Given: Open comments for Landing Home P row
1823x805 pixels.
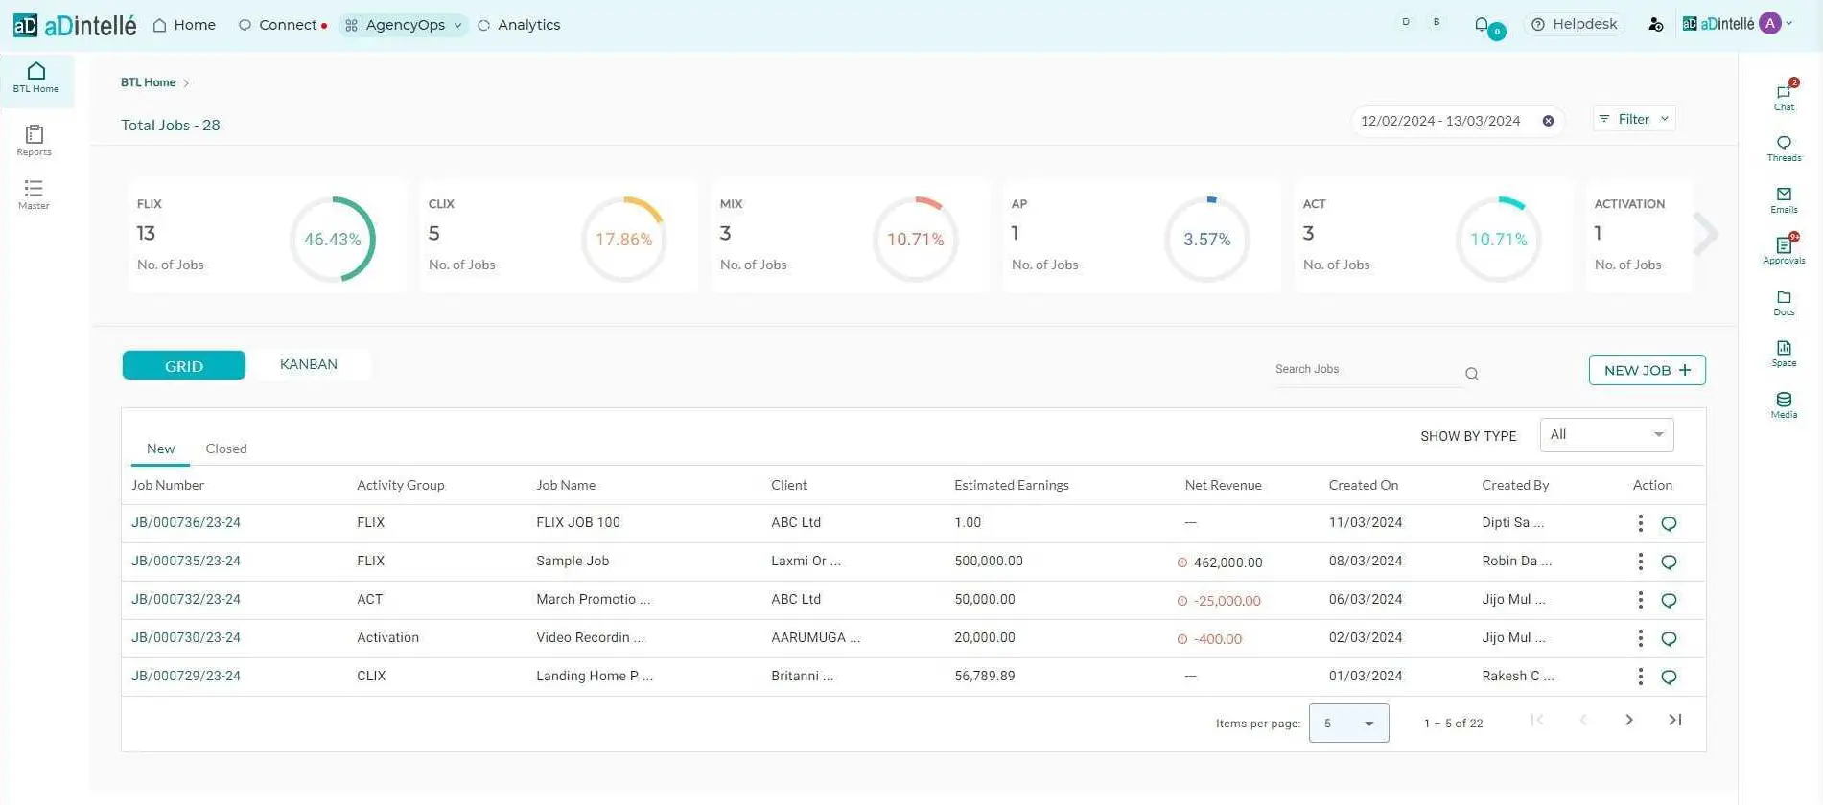Looking at the screenshot, I should tap(1669, 678).
